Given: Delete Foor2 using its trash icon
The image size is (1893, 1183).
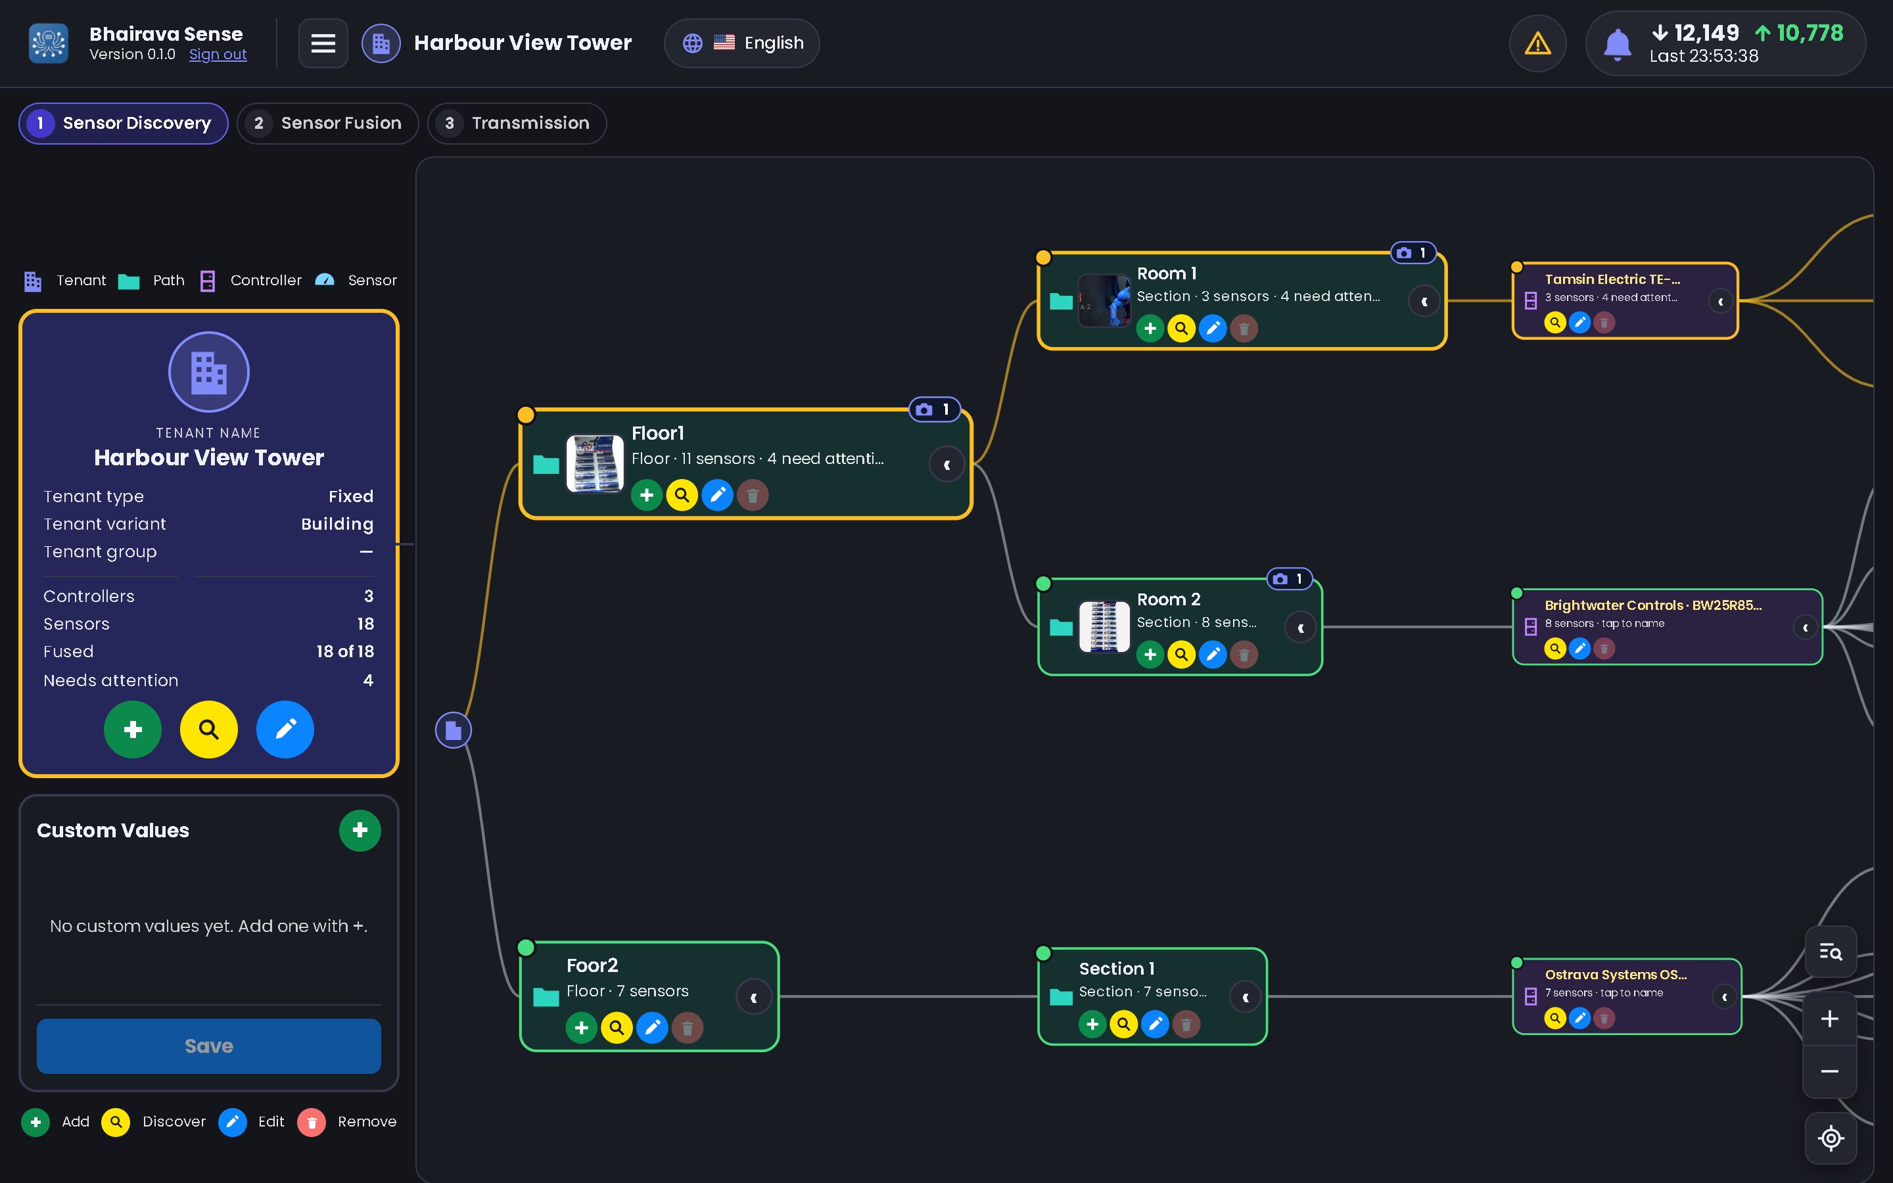Looking at the screenshot, I should [688, 1028].
